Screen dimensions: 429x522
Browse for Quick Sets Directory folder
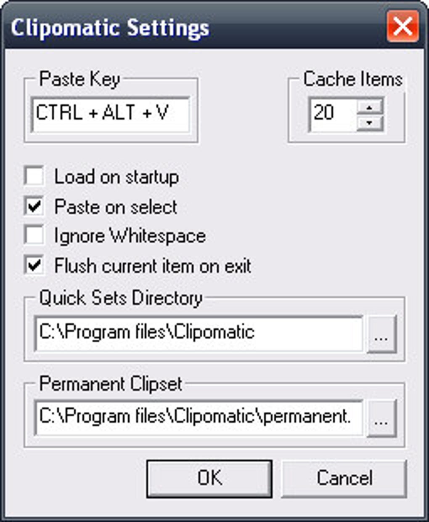[381, 334]
